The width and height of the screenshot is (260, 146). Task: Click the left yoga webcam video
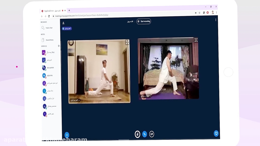click(x=99, y=71)
